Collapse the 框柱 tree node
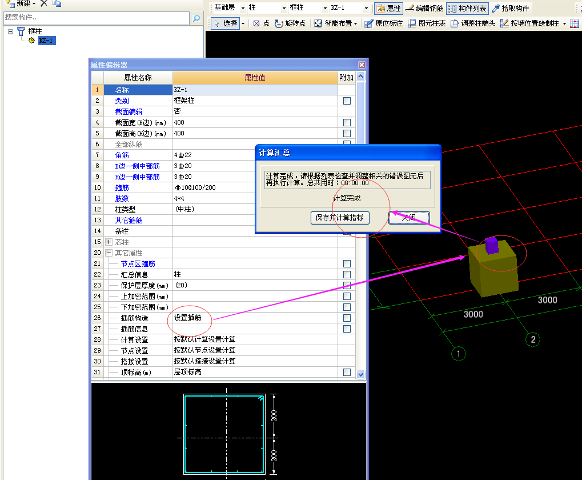The height and width of the screenshot is (480, 582). coord(11,31)
